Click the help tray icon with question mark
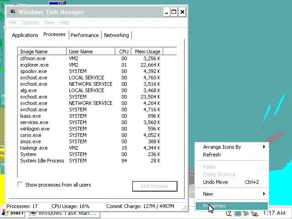This screenshot has height=219, width=292. coord(229,213)
